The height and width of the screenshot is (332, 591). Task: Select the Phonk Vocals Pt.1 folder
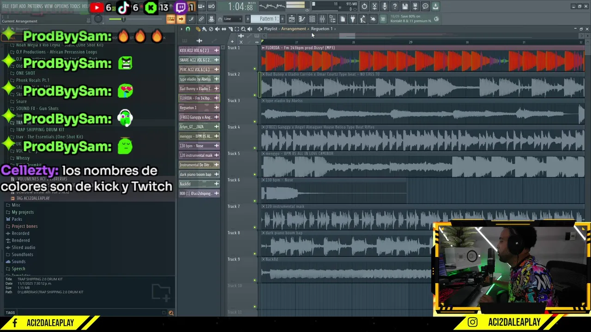pos(32,80)
